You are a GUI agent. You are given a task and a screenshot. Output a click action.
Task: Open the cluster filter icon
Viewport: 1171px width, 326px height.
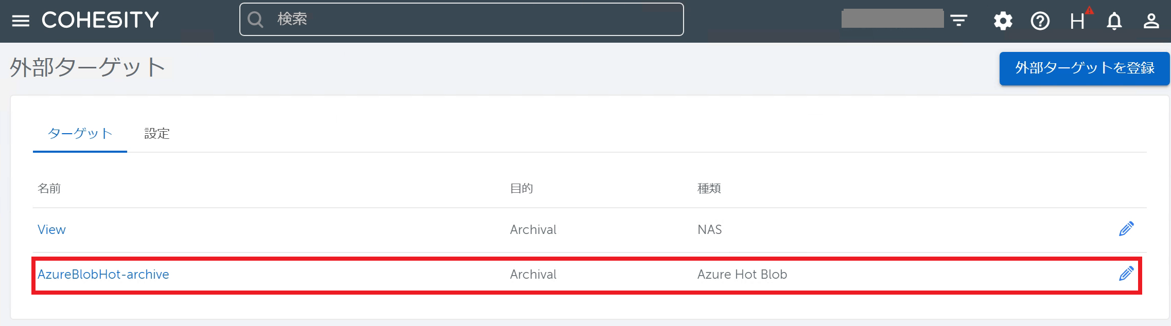(x=958, y=21)
